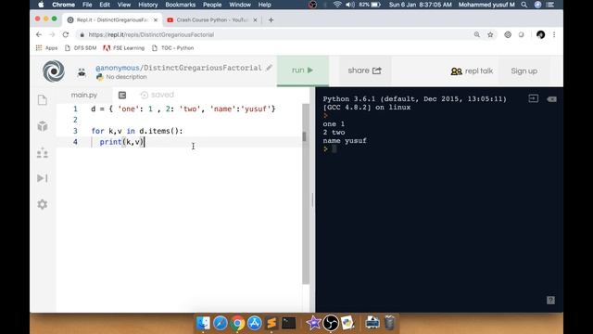Click the @anonymous username link
The image size is (593, 334).
118,68
